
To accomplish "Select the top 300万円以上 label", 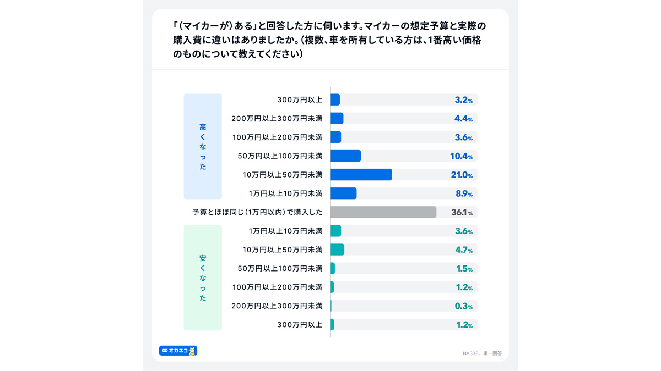I will coord(300,100).
